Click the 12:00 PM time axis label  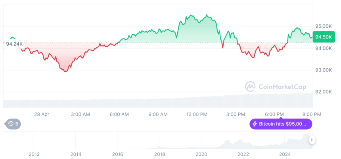click(x=197, y=114)
